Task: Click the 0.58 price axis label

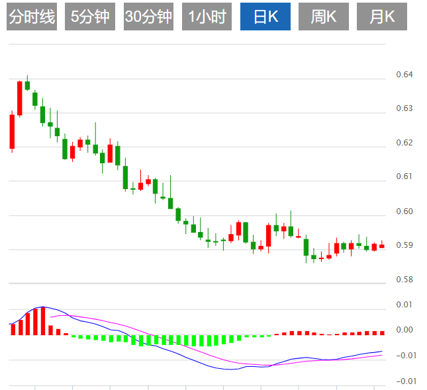Action: click(404, 280)
